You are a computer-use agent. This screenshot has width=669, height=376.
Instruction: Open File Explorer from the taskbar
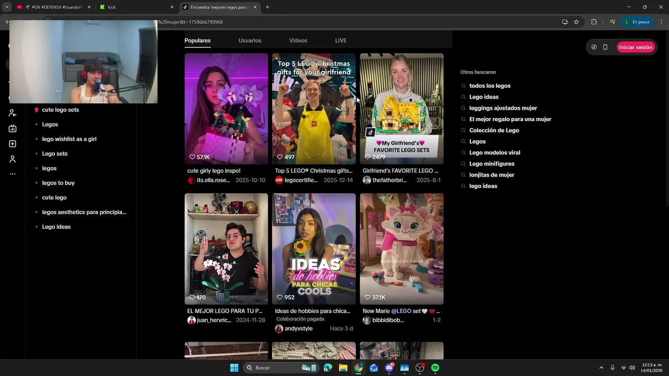pos(343,368)
